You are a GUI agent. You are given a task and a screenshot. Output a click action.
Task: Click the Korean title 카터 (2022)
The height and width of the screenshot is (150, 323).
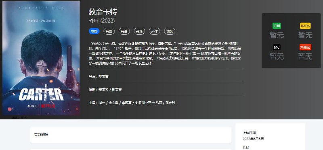pyautogui.click(x=102, y=21)
